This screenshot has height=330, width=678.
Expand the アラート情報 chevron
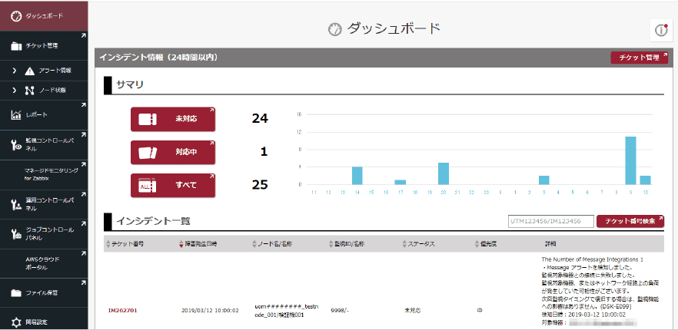[14, 71]
